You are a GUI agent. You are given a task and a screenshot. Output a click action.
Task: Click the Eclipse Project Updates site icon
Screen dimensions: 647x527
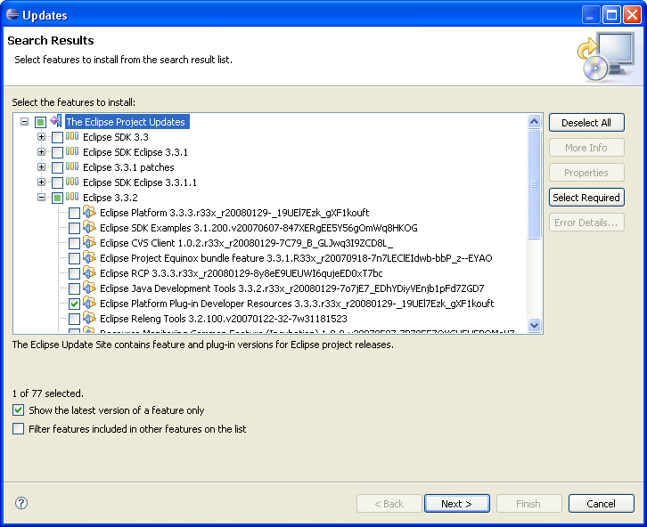pyautogui.click(x=56, y=121)
